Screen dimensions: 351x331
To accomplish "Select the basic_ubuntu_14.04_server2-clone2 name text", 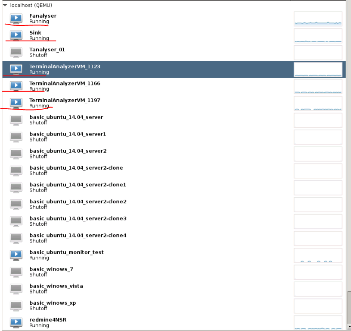I will [78, 202].
